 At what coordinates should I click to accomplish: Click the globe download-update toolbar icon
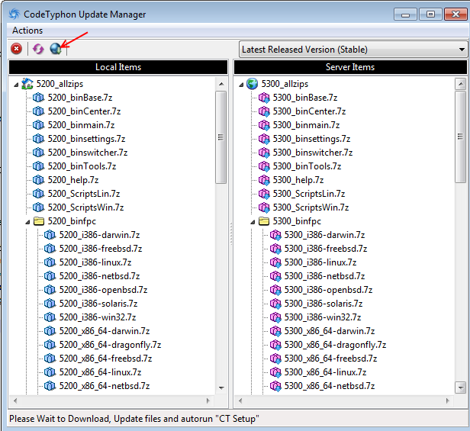click(x=56, y=49)
